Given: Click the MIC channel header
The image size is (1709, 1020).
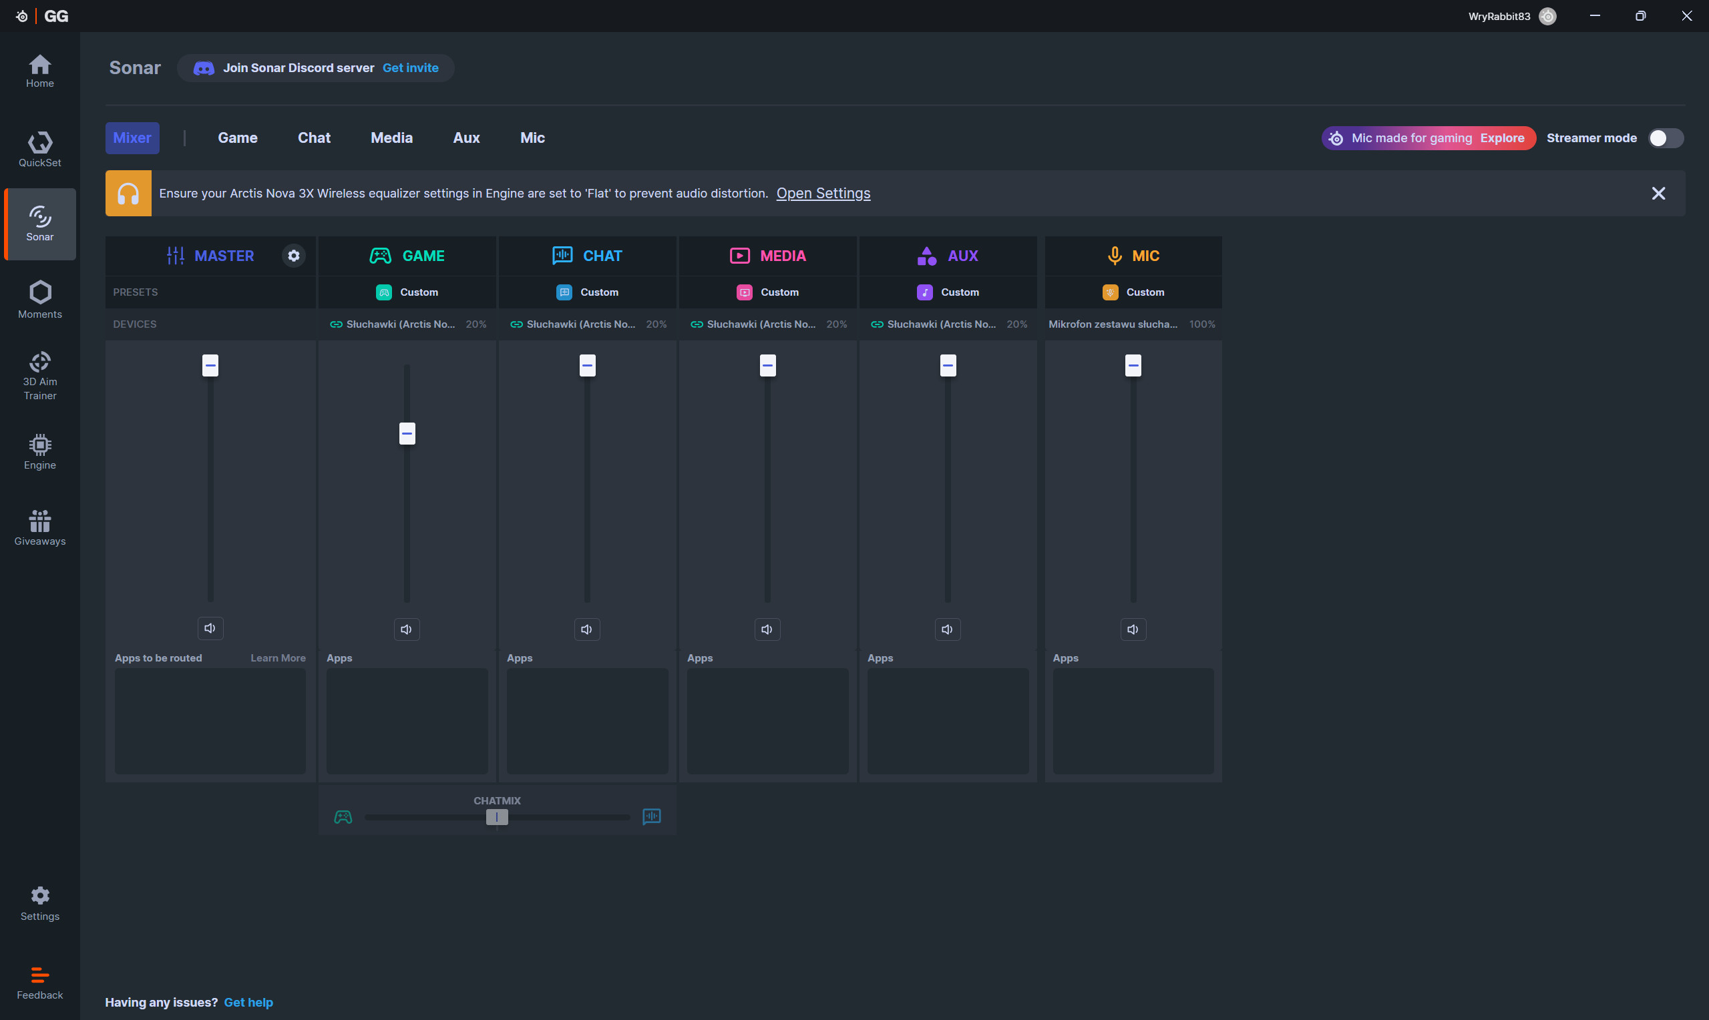Looking at the screenshot, I should (x=1133, y=256).
